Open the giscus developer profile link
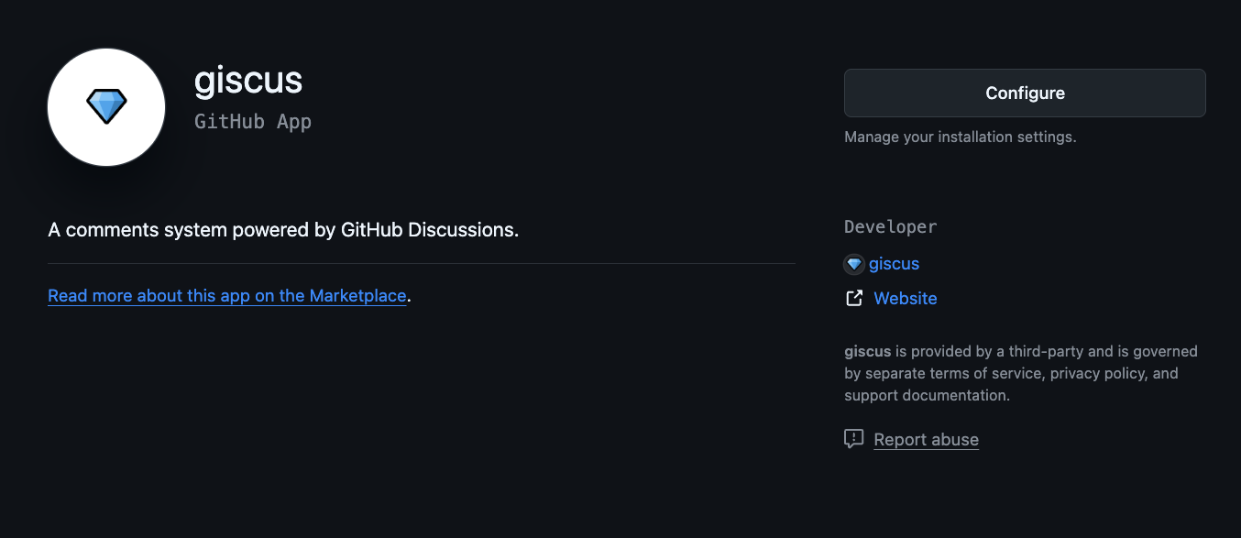The image size is (1241, 538). tap(894, 264)
